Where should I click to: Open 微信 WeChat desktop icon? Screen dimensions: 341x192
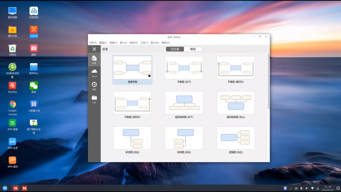[34, 87]
